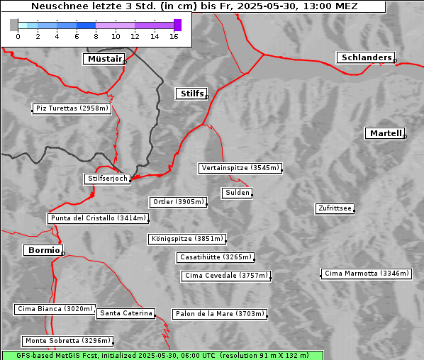The image size is (424, 360).
Task: Select the Stilfs place label
Action: coord(191,94)
